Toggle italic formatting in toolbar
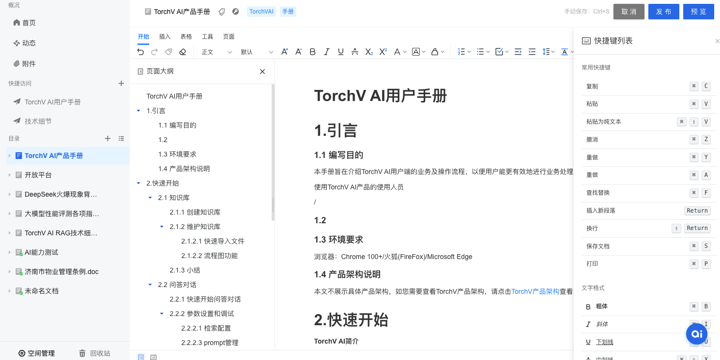720x360 pixels. [327, 52]
